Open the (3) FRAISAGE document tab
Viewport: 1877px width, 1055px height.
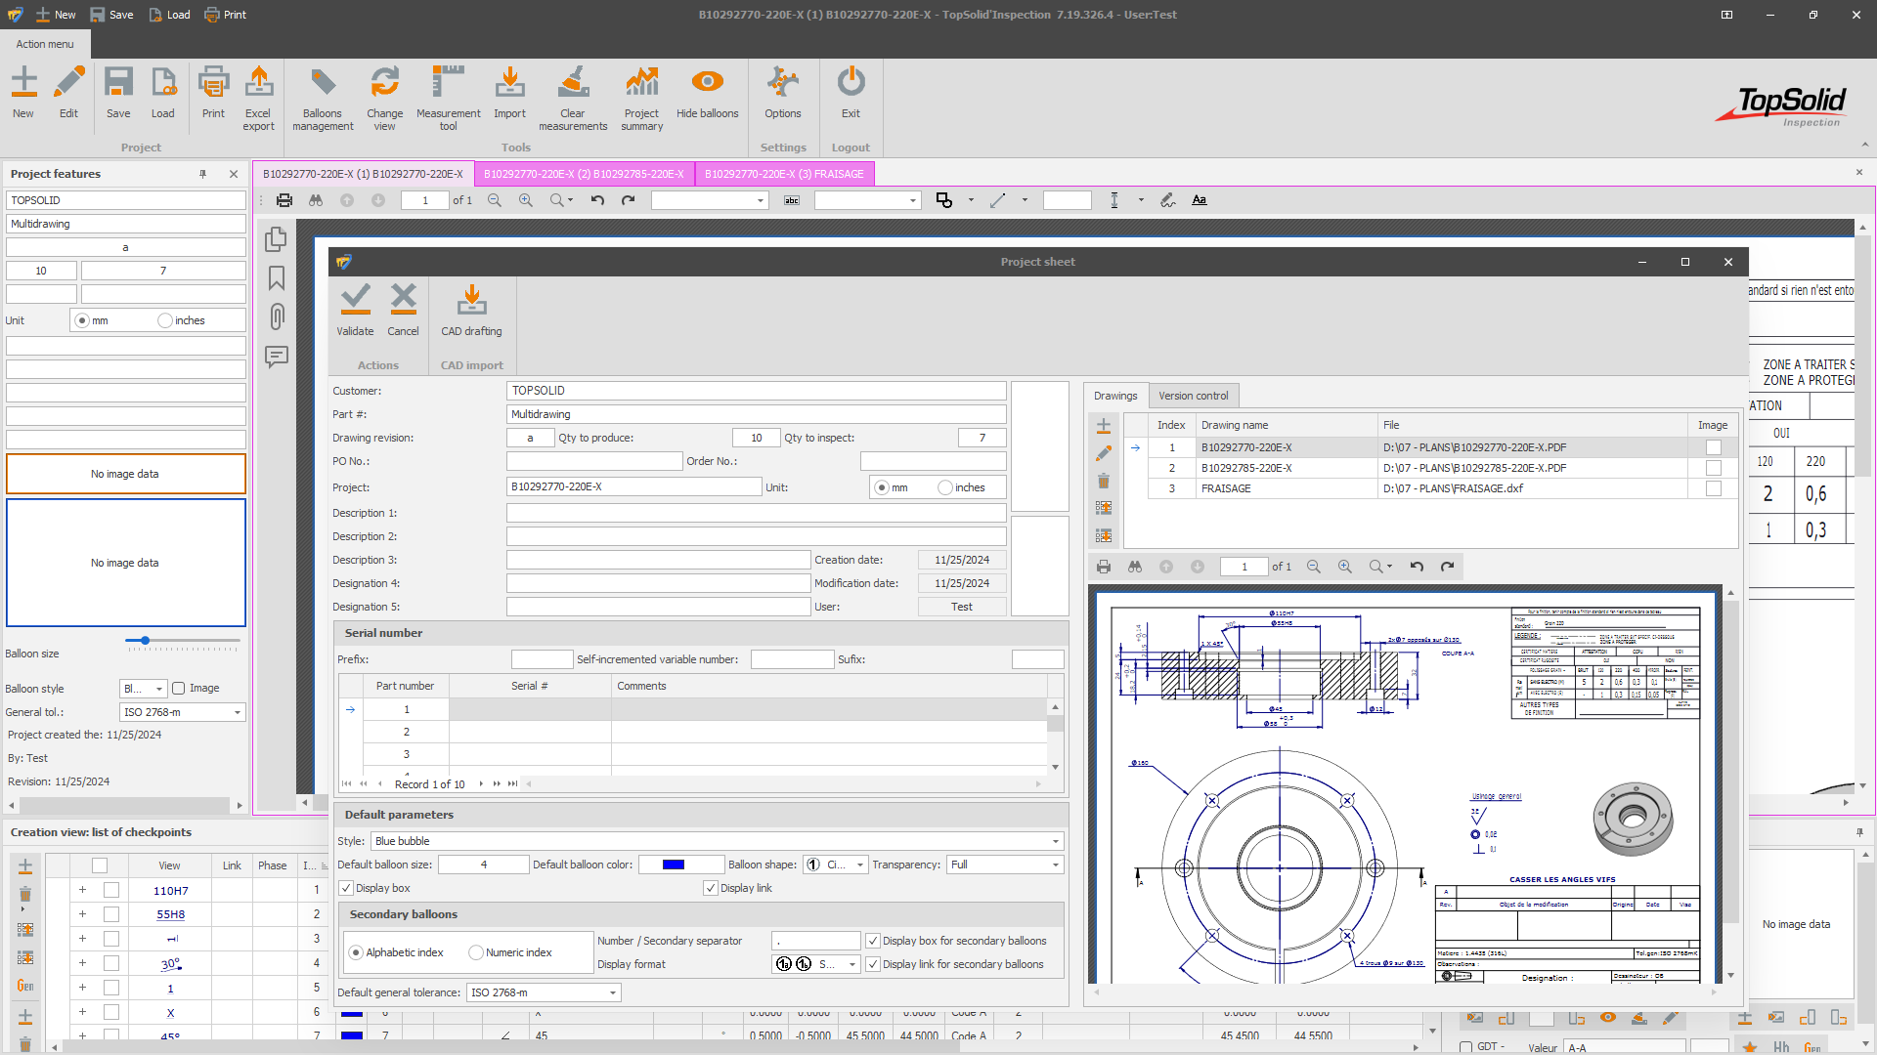784,174
